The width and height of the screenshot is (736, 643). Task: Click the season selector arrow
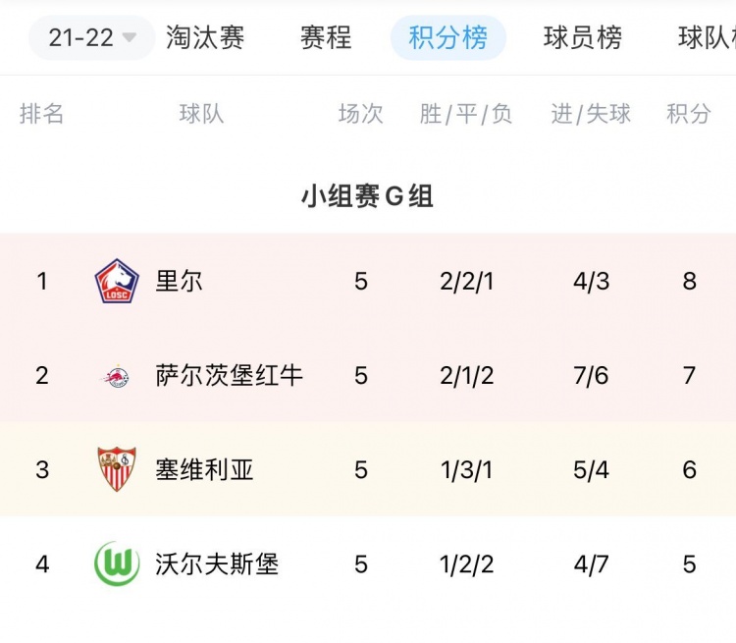click(x=130, y=37)
